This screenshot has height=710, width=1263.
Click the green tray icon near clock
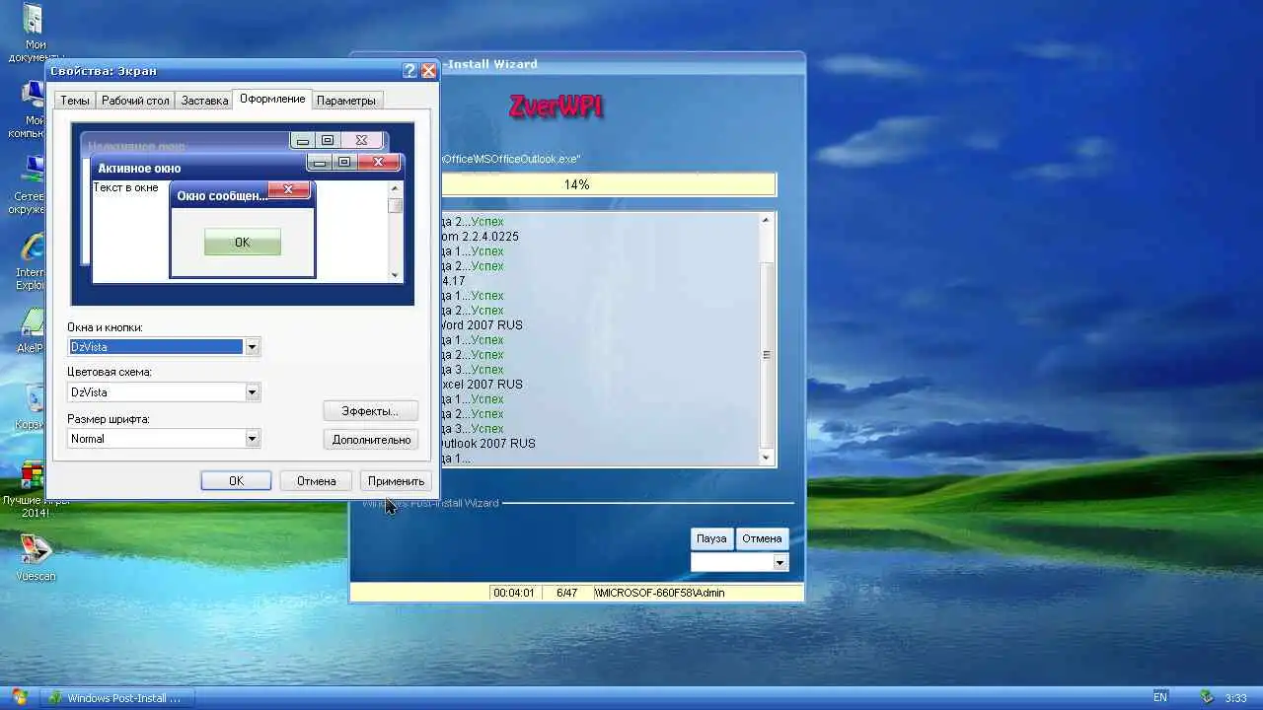pos(1207,697)
